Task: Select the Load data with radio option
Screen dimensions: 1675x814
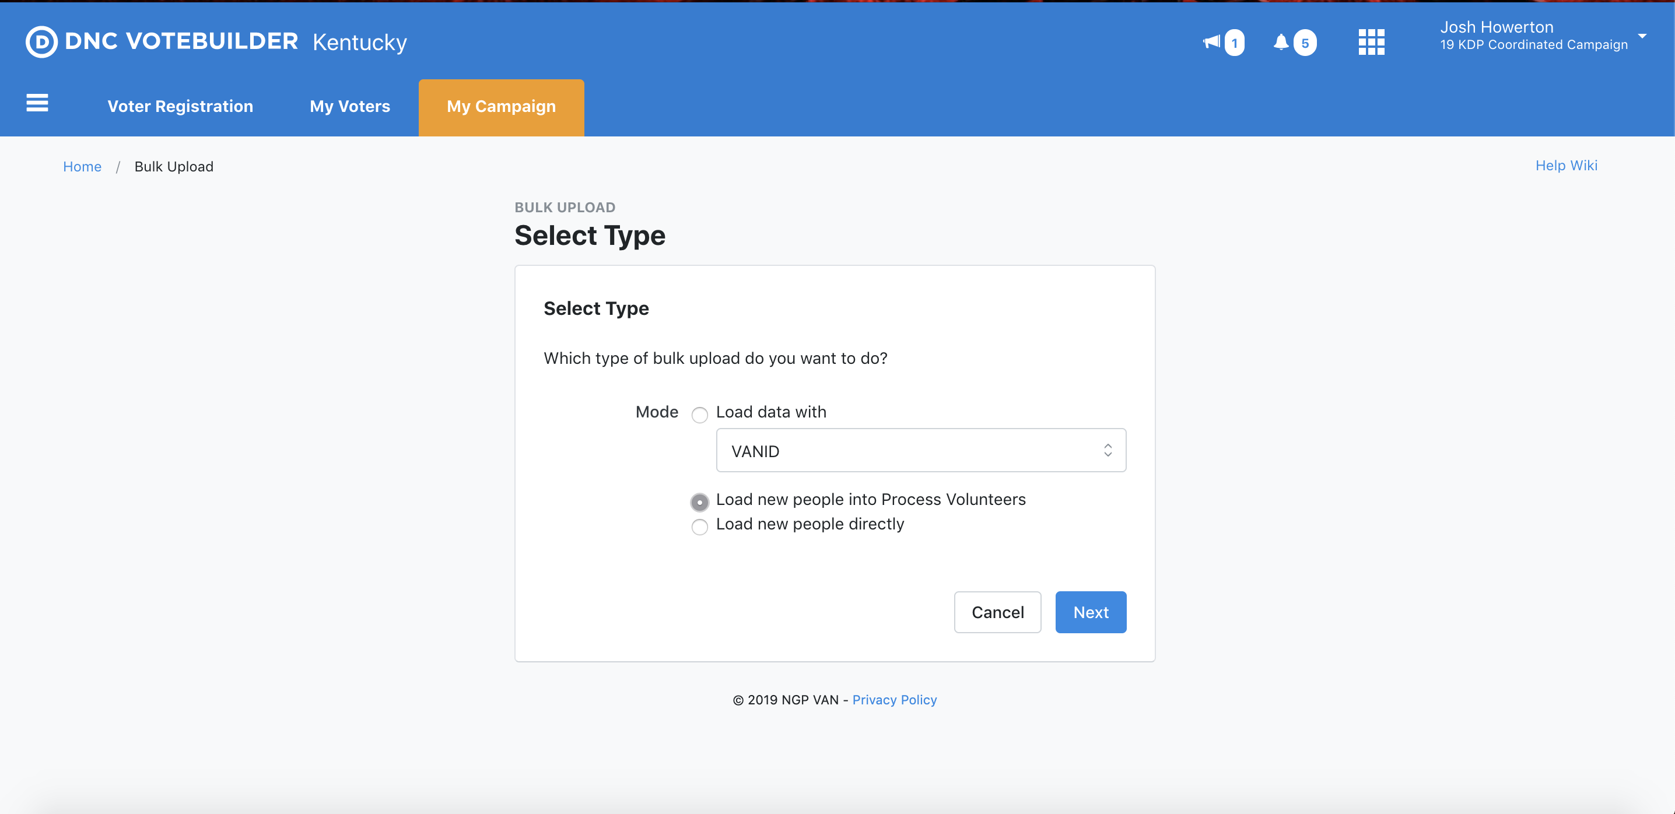Action: coord(700,415)
